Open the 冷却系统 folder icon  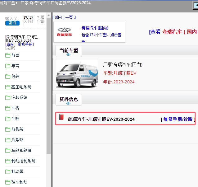8,98
